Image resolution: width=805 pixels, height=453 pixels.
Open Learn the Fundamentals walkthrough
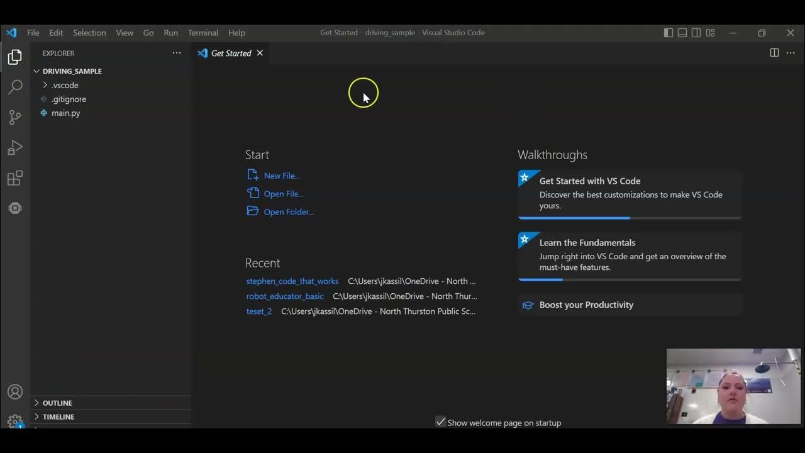pyautogui.click(x=630, y=255)
